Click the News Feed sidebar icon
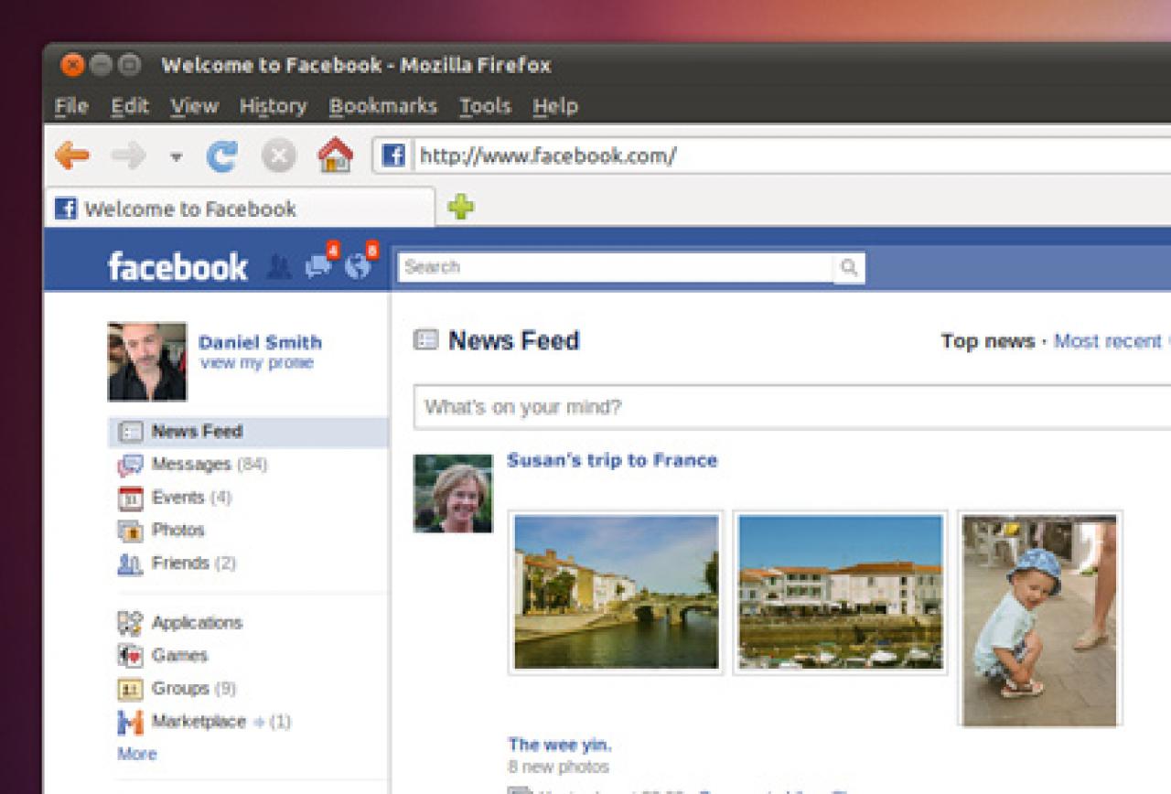The width and height of the screenshot is (1171, 794). (131, 432)
